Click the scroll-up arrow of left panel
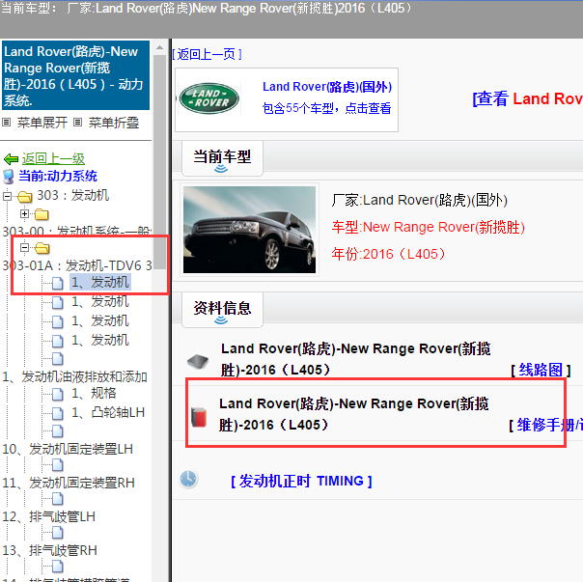Image resolution: width=583 pixels, height=582 pixels. click(x=160, y=47)
